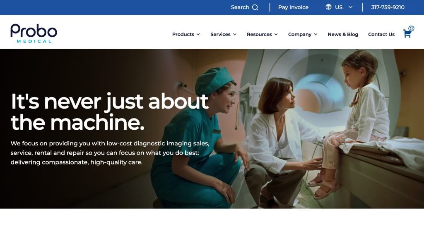Expand the Products dropdown arrow

(198, 35)
